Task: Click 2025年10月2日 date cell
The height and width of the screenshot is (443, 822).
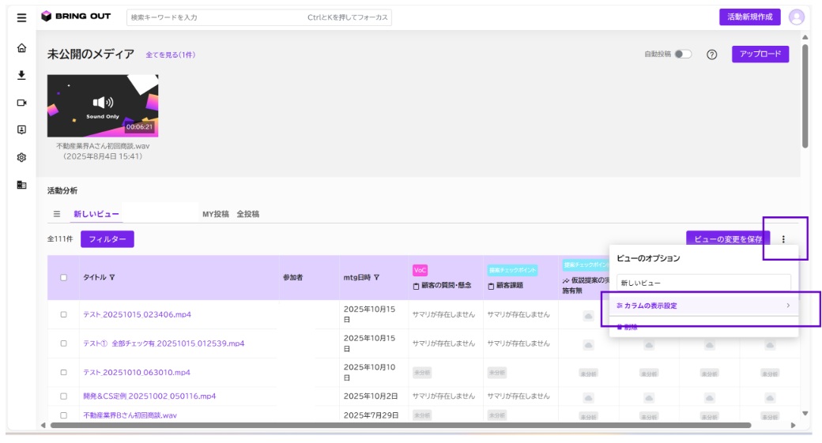Action: [371, 396]
